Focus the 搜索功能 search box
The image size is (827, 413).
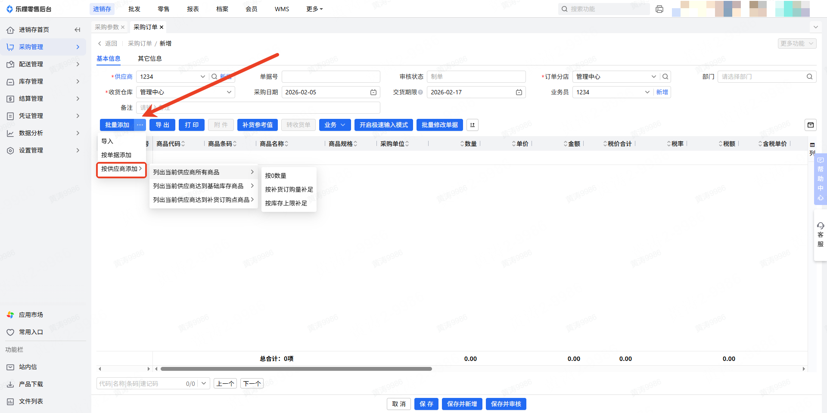pyautogui.click(x=604, y=9)
